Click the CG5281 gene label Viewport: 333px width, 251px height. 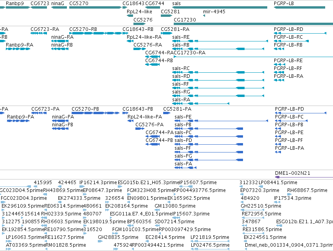[170, 12]
